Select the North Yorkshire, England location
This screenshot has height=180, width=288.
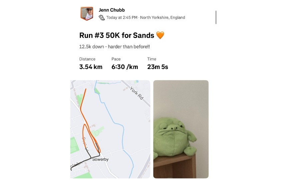(x=163, y=18)
